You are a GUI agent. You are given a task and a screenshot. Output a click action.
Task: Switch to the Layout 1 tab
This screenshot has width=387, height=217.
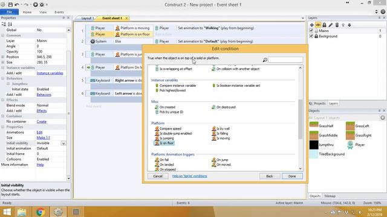[x=87, y=18]
